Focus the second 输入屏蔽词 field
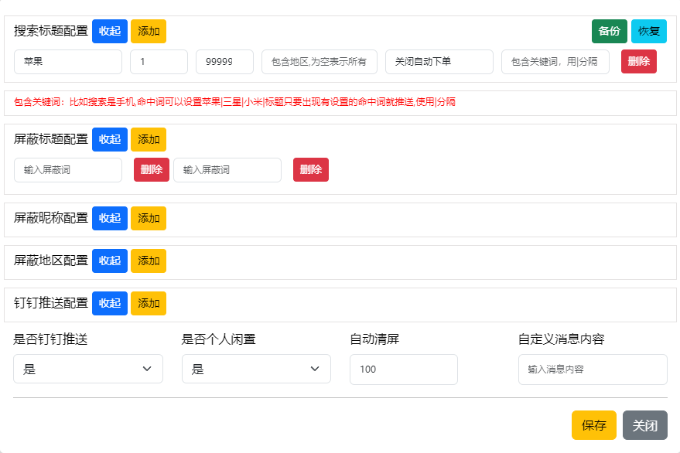Viewport: 680px width, 453px height. pyautogui.click(x=227, y=170)
